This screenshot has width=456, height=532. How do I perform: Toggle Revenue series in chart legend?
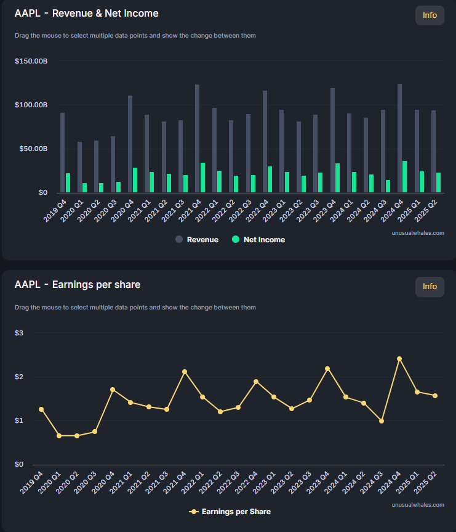click(x=197, y=240)
